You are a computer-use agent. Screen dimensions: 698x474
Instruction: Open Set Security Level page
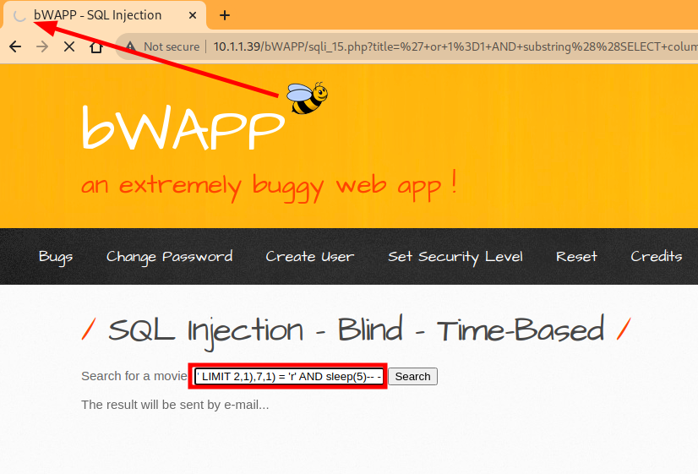click(455, 257)
